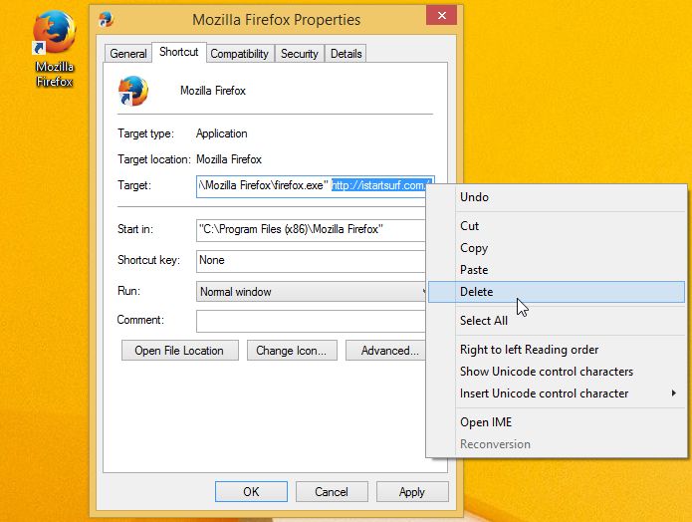Switch to the Compatibility tab

239,54
